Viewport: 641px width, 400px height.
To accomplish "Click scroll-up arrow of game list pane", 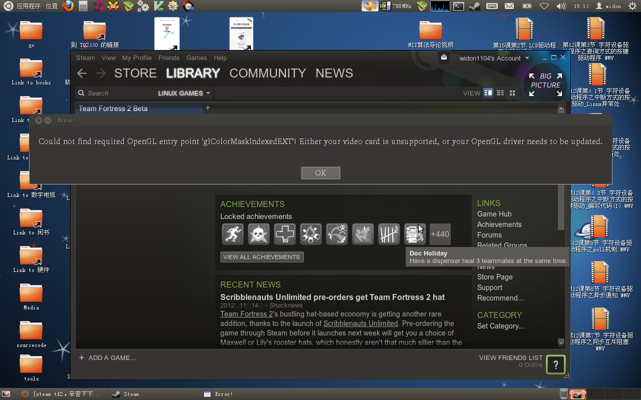I will coord(561,108).
